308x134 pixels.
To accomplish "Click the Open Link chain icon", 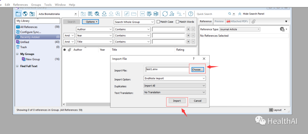I will pos(127,14).
